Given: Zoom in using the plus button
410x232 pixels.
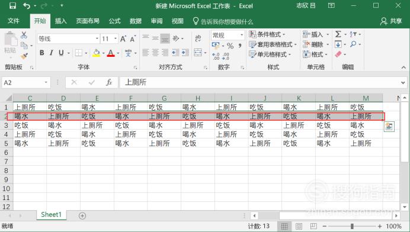Looking at the screenshot, I should 380,226.
